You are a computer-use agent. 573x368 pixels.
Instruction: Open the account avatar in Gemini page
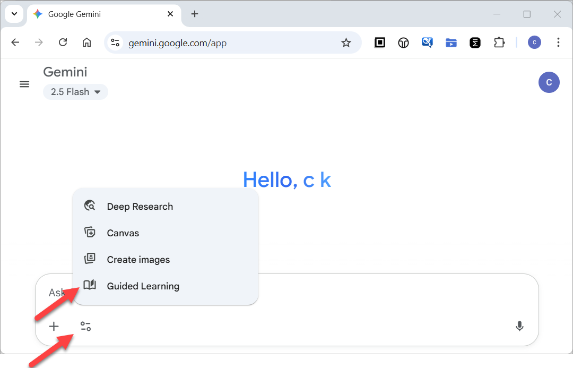coord(549,82)
